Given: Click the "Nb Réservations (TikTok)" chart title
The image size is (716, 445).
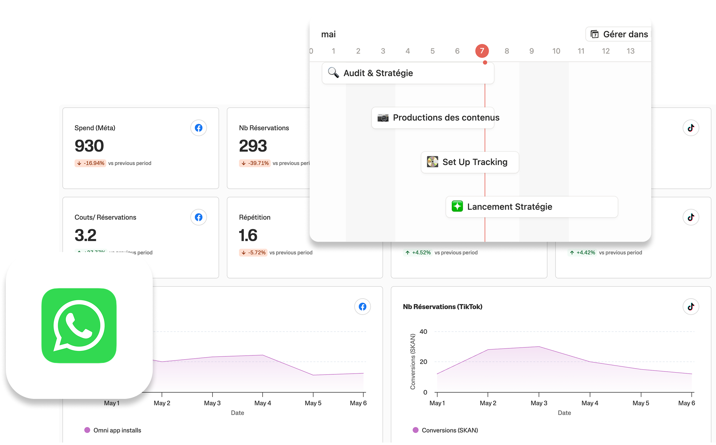Looking at the screenshot, I should coord(443,307).
